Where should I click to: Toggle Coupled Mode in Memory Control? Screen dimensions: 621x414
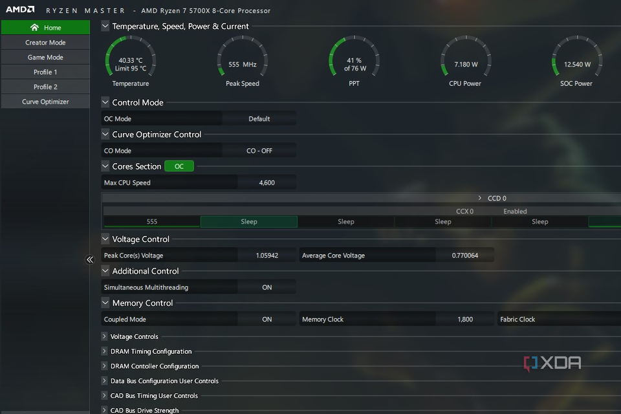click(267, 319)
